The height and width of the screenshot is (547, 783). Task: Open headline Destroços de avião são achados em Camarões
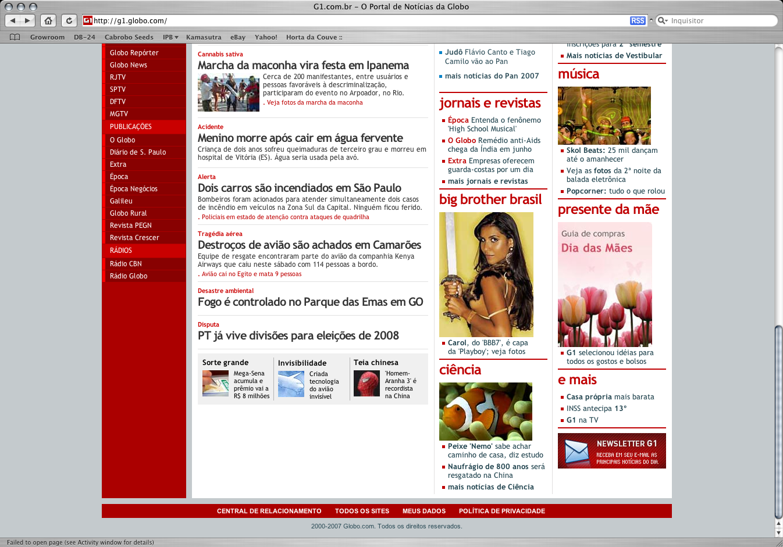309,245
